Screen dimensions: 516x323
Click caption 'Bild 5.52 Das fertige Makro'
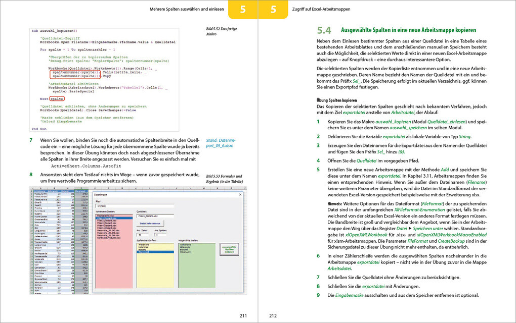222,31
